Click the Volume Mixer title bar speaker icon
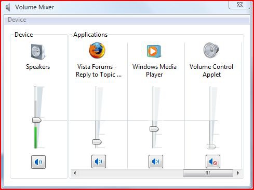Image resolution: width=254 pixels, height=190 pixels. point(8,7)
